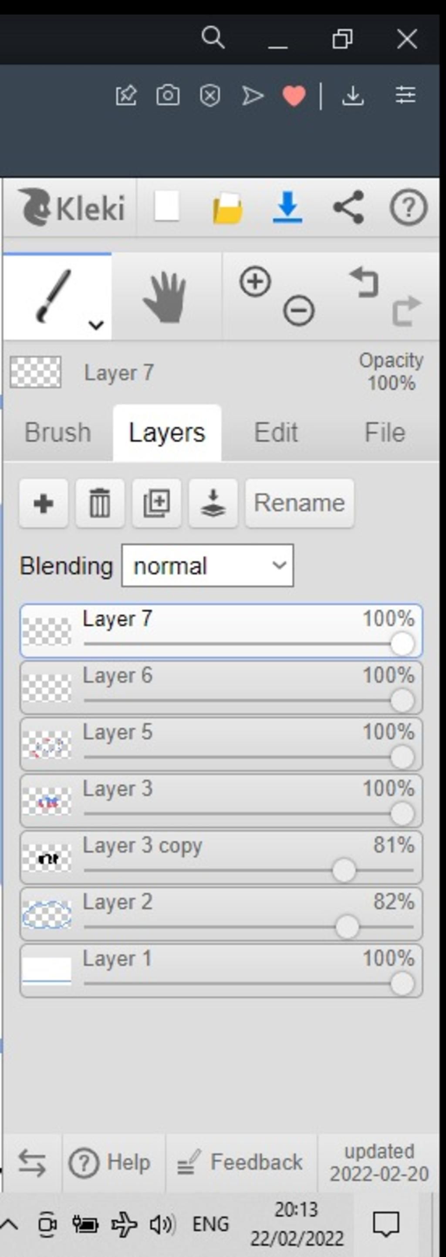Merge layer down with the merge icon
Screen dimensions: 446x1257
(213, 503)
